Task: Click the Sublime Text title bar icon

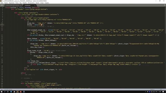Action: click(1, 1)
